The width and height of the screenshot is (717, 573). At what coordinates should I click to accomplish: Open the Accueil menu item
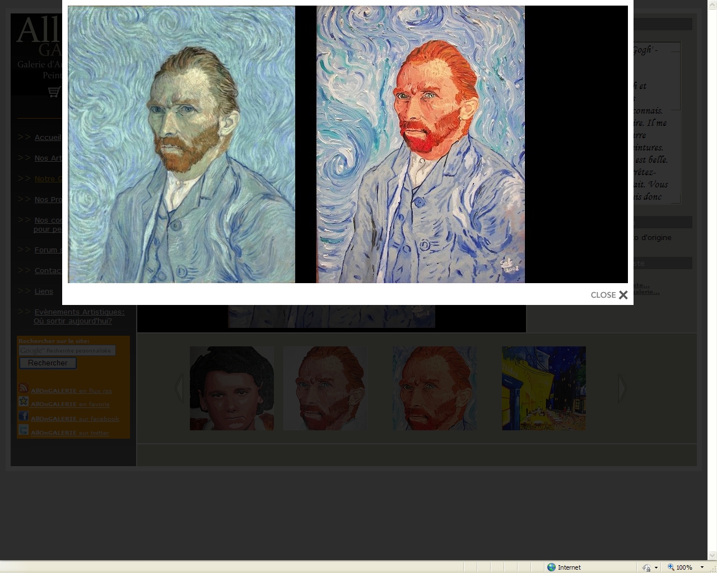(48, 138)
